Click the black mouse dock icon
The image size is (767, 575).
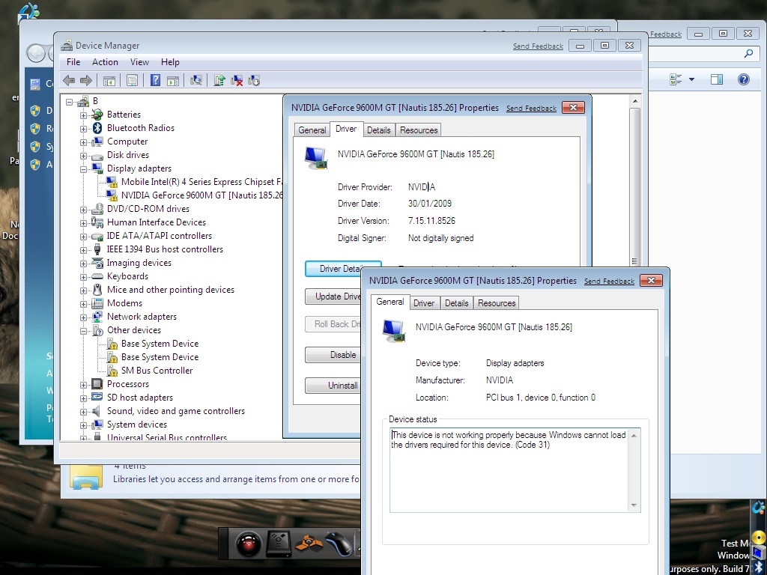tap(339, 544)
